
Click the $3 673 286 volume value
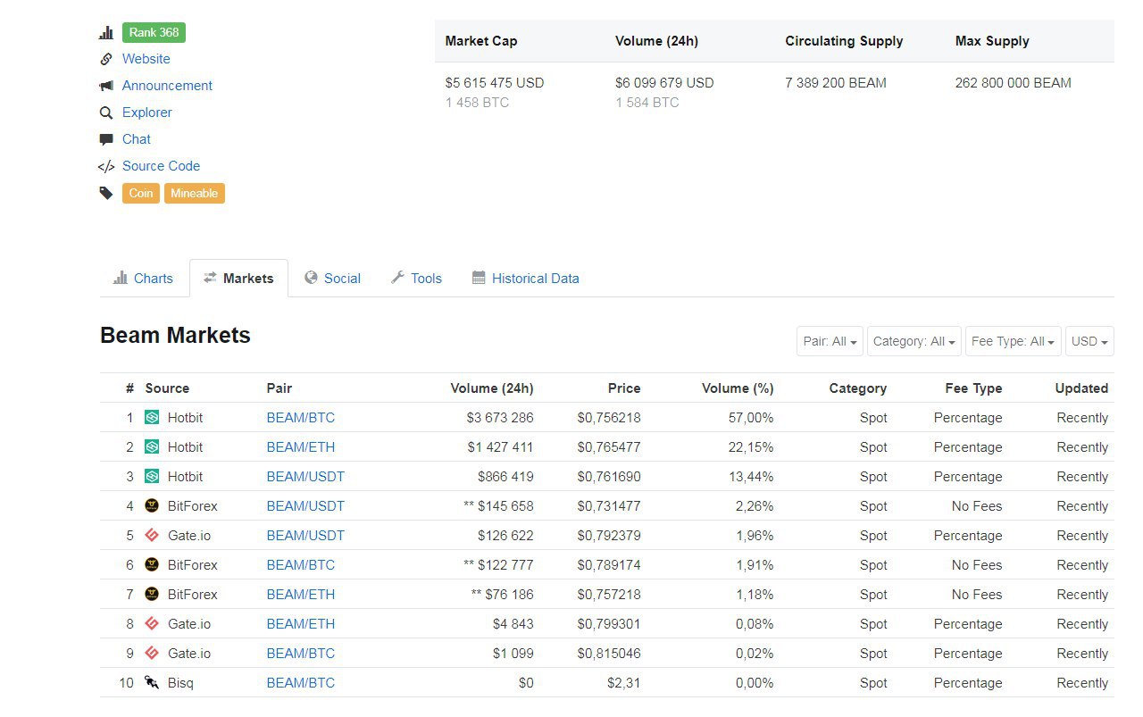point(500,418)
